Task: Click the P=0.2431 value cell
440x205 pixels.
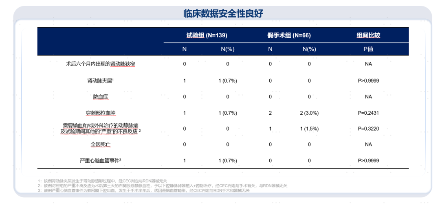Action: click(x=368, y=113)
